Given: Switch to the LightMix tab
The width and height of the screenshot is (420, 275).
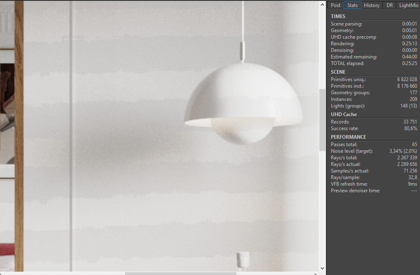Looking at the screenshot, I should (x=408, y=5).
